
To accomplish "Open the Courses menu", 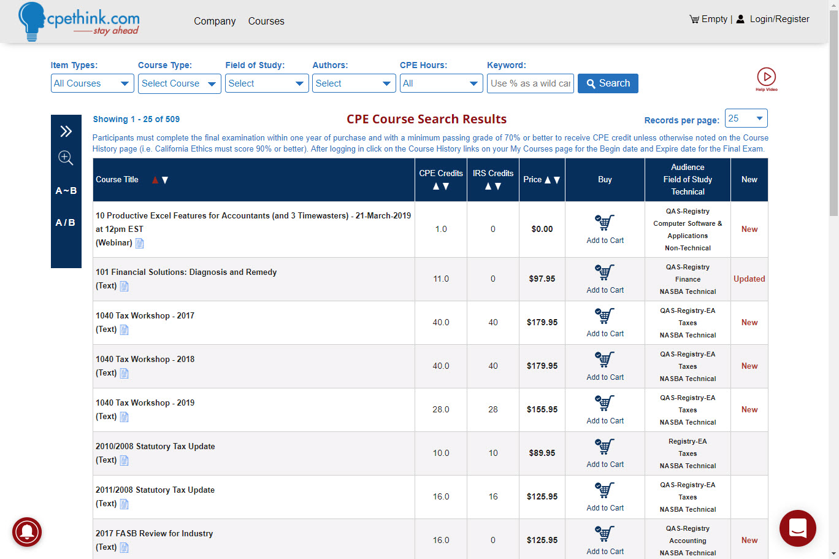I will click(266, 21).
